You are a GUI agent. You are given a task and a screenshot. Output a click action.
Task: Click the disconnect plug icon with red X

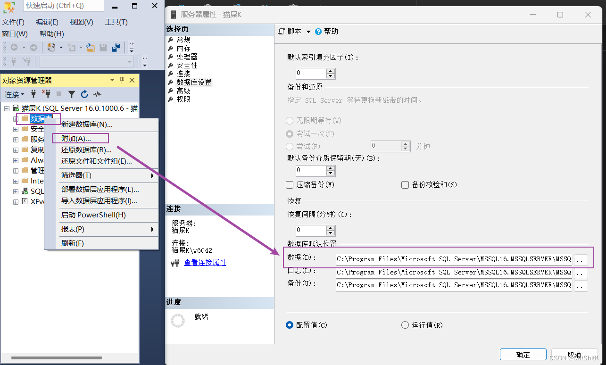46,94
